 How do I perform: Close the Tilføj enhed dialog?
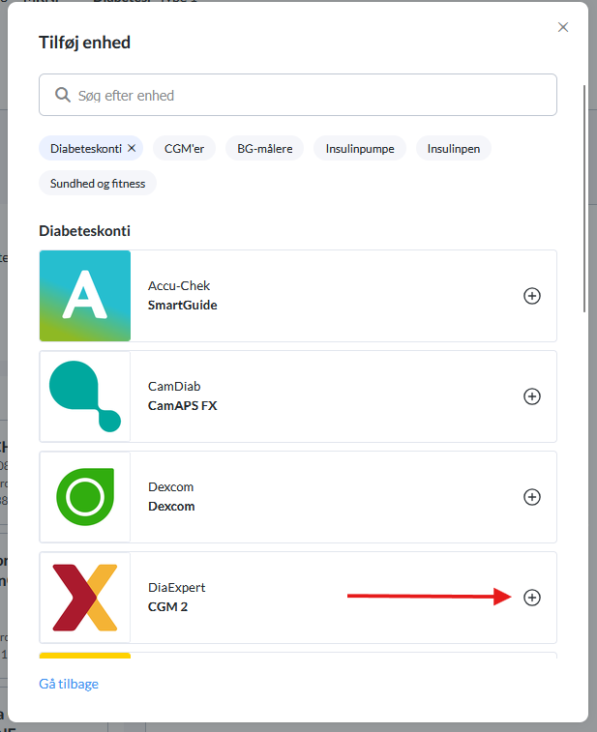pos(563,27)
